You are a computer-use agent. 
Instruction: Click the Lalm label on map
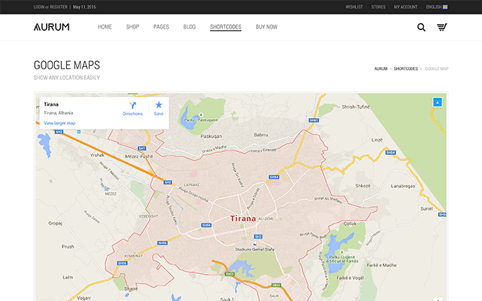click(68, 278)
